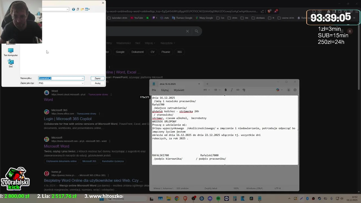Open Chrome from the taskbar
The height and width of the screenshot is (203, 361).
tap(177, 199)
